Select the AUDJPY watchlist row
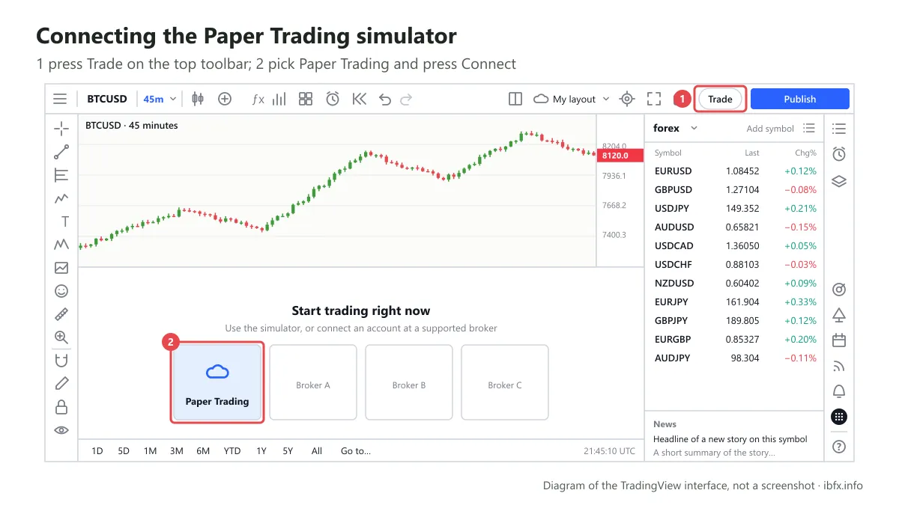This screenshot has height=505, width=899. (734, 358)
